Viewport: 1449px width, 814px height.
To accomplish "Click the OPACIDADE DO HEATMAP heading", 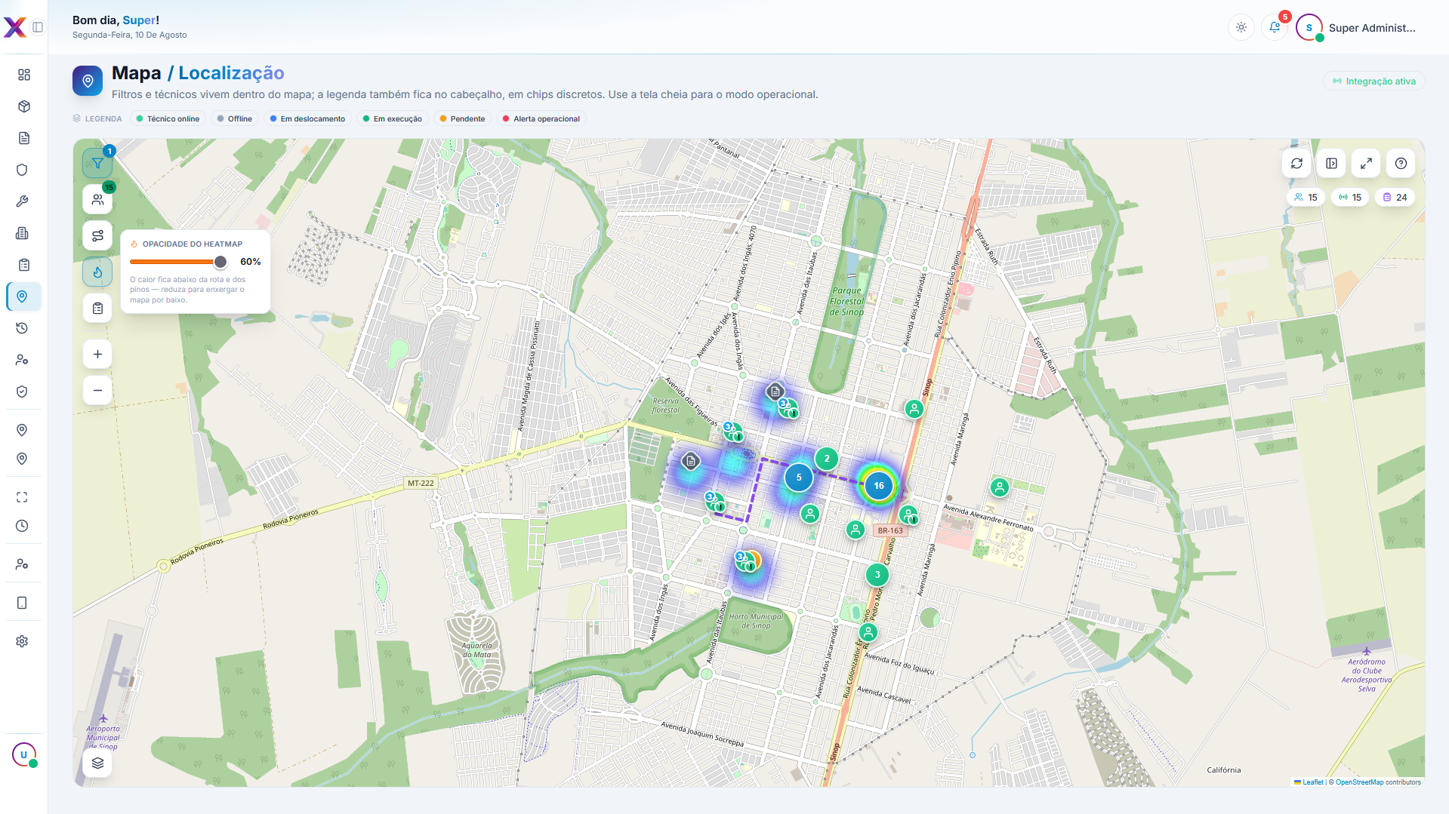I will (193, 244).
